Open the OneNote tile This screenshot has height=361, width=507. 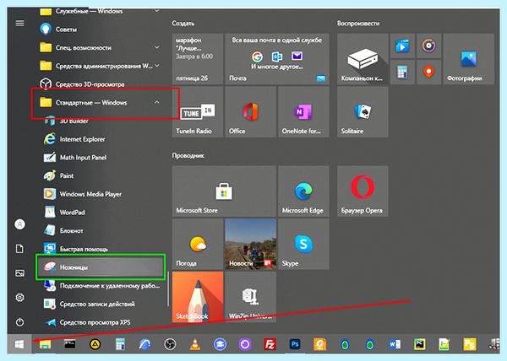point(303,111)
